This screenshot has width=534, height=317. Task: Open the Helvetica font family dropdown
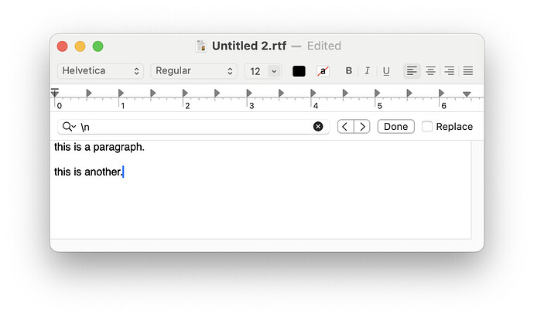click(x=101, y=71)
